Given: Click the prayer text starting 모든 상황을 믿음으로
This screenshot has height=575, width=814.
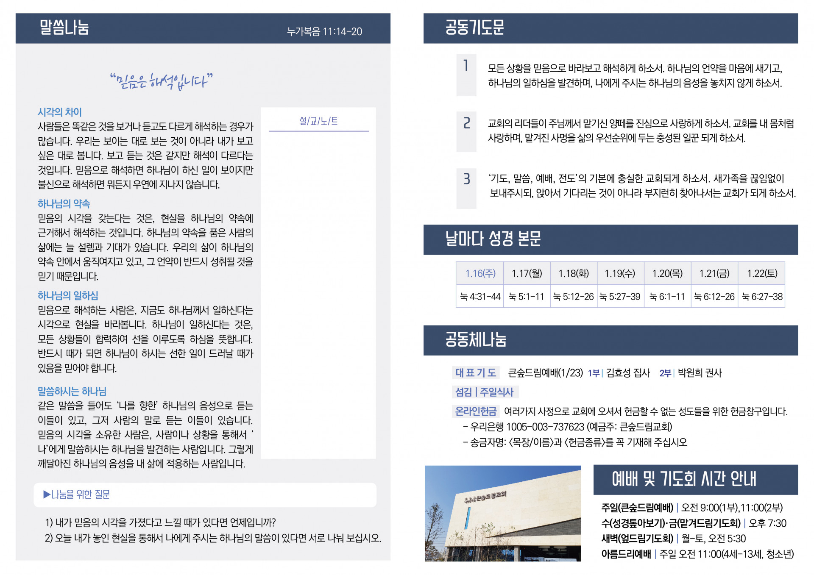Looking at the screenshot, I should [635, 75].
